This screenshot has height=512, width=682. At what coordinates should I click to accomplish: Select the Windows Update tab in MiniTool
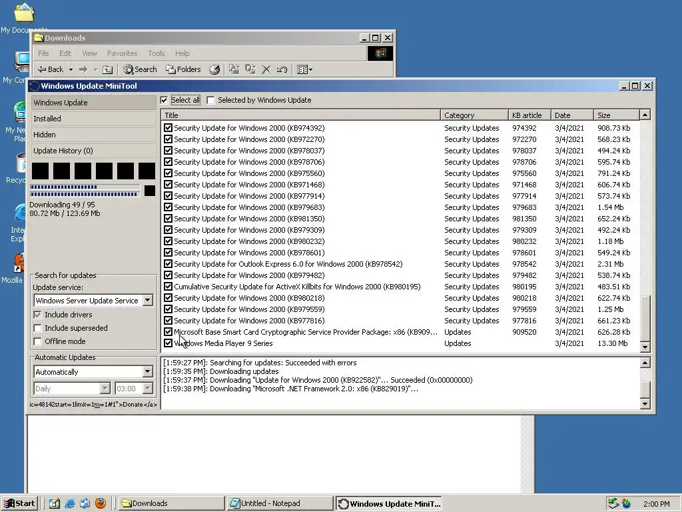(x=93, y=103)
